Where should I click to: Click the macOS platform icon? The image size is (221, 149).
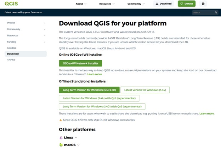(x=61, y=145)
